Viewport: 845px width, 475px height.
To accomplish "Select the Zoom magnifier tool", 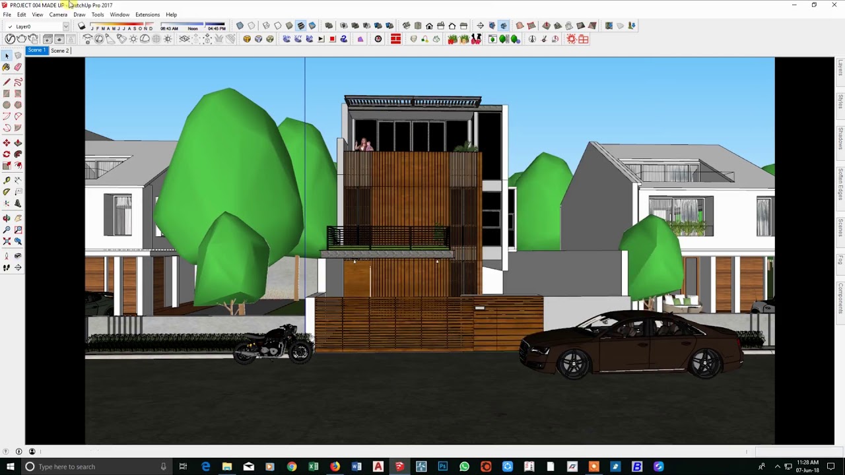I will click(7, 230).
